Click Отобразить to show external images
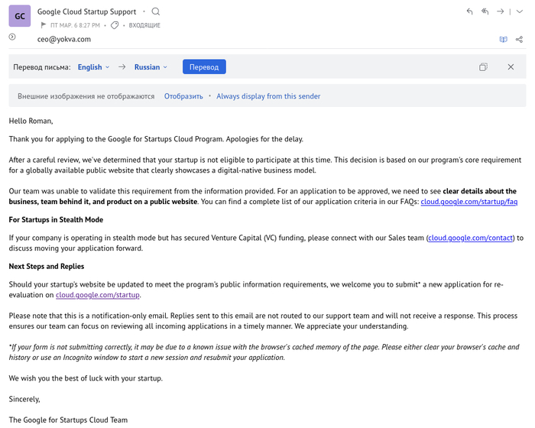This screenshot has width=535, height=428. (183, 96)
